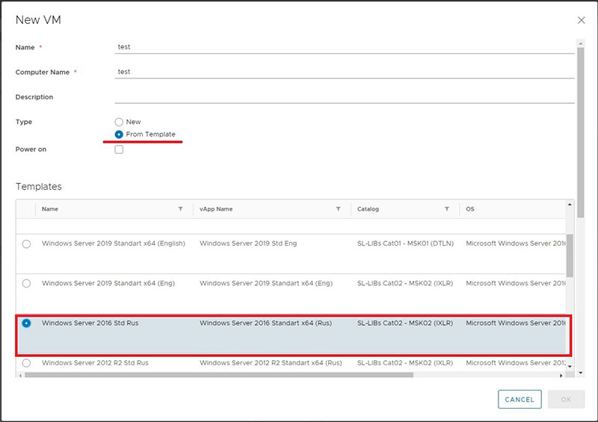Viewport: 598px width, 422px height.
Task: Click the templates horizontal scrollbar
Action: click(x=224, y=375)
